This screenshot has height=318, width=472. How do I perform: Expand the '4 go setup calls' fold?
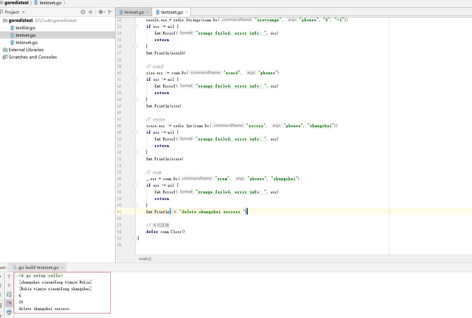tap(16, 276)
